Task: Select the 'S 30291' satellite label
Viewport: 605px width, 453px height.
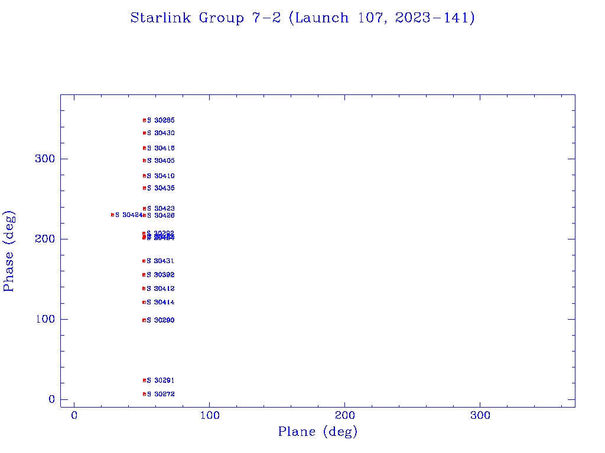Action: tap(161, 380)
